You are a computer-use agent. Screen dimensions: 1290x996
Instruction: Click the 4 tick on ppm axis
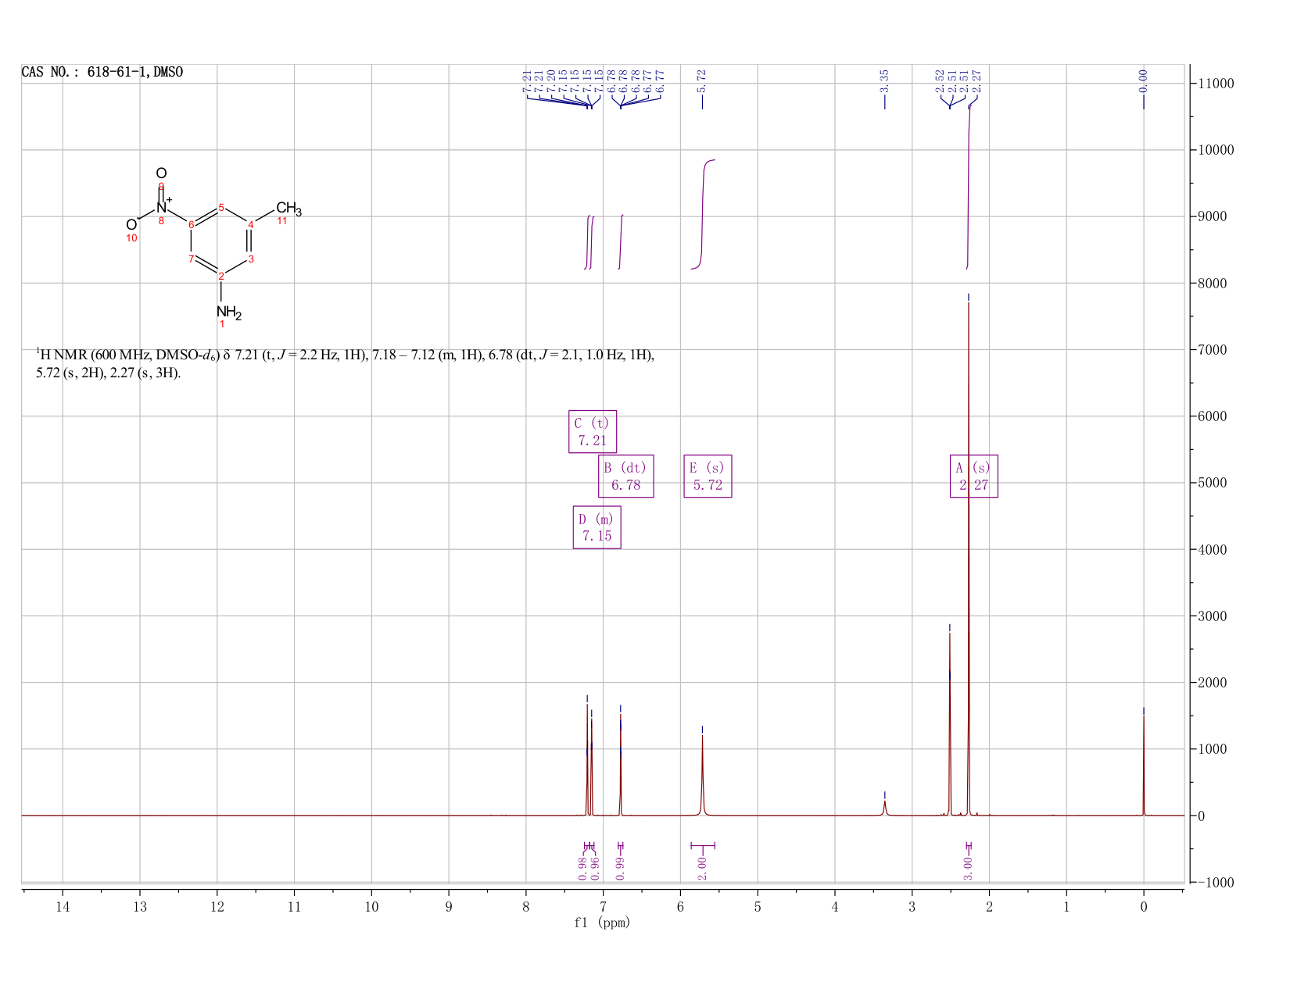point(835,907)
